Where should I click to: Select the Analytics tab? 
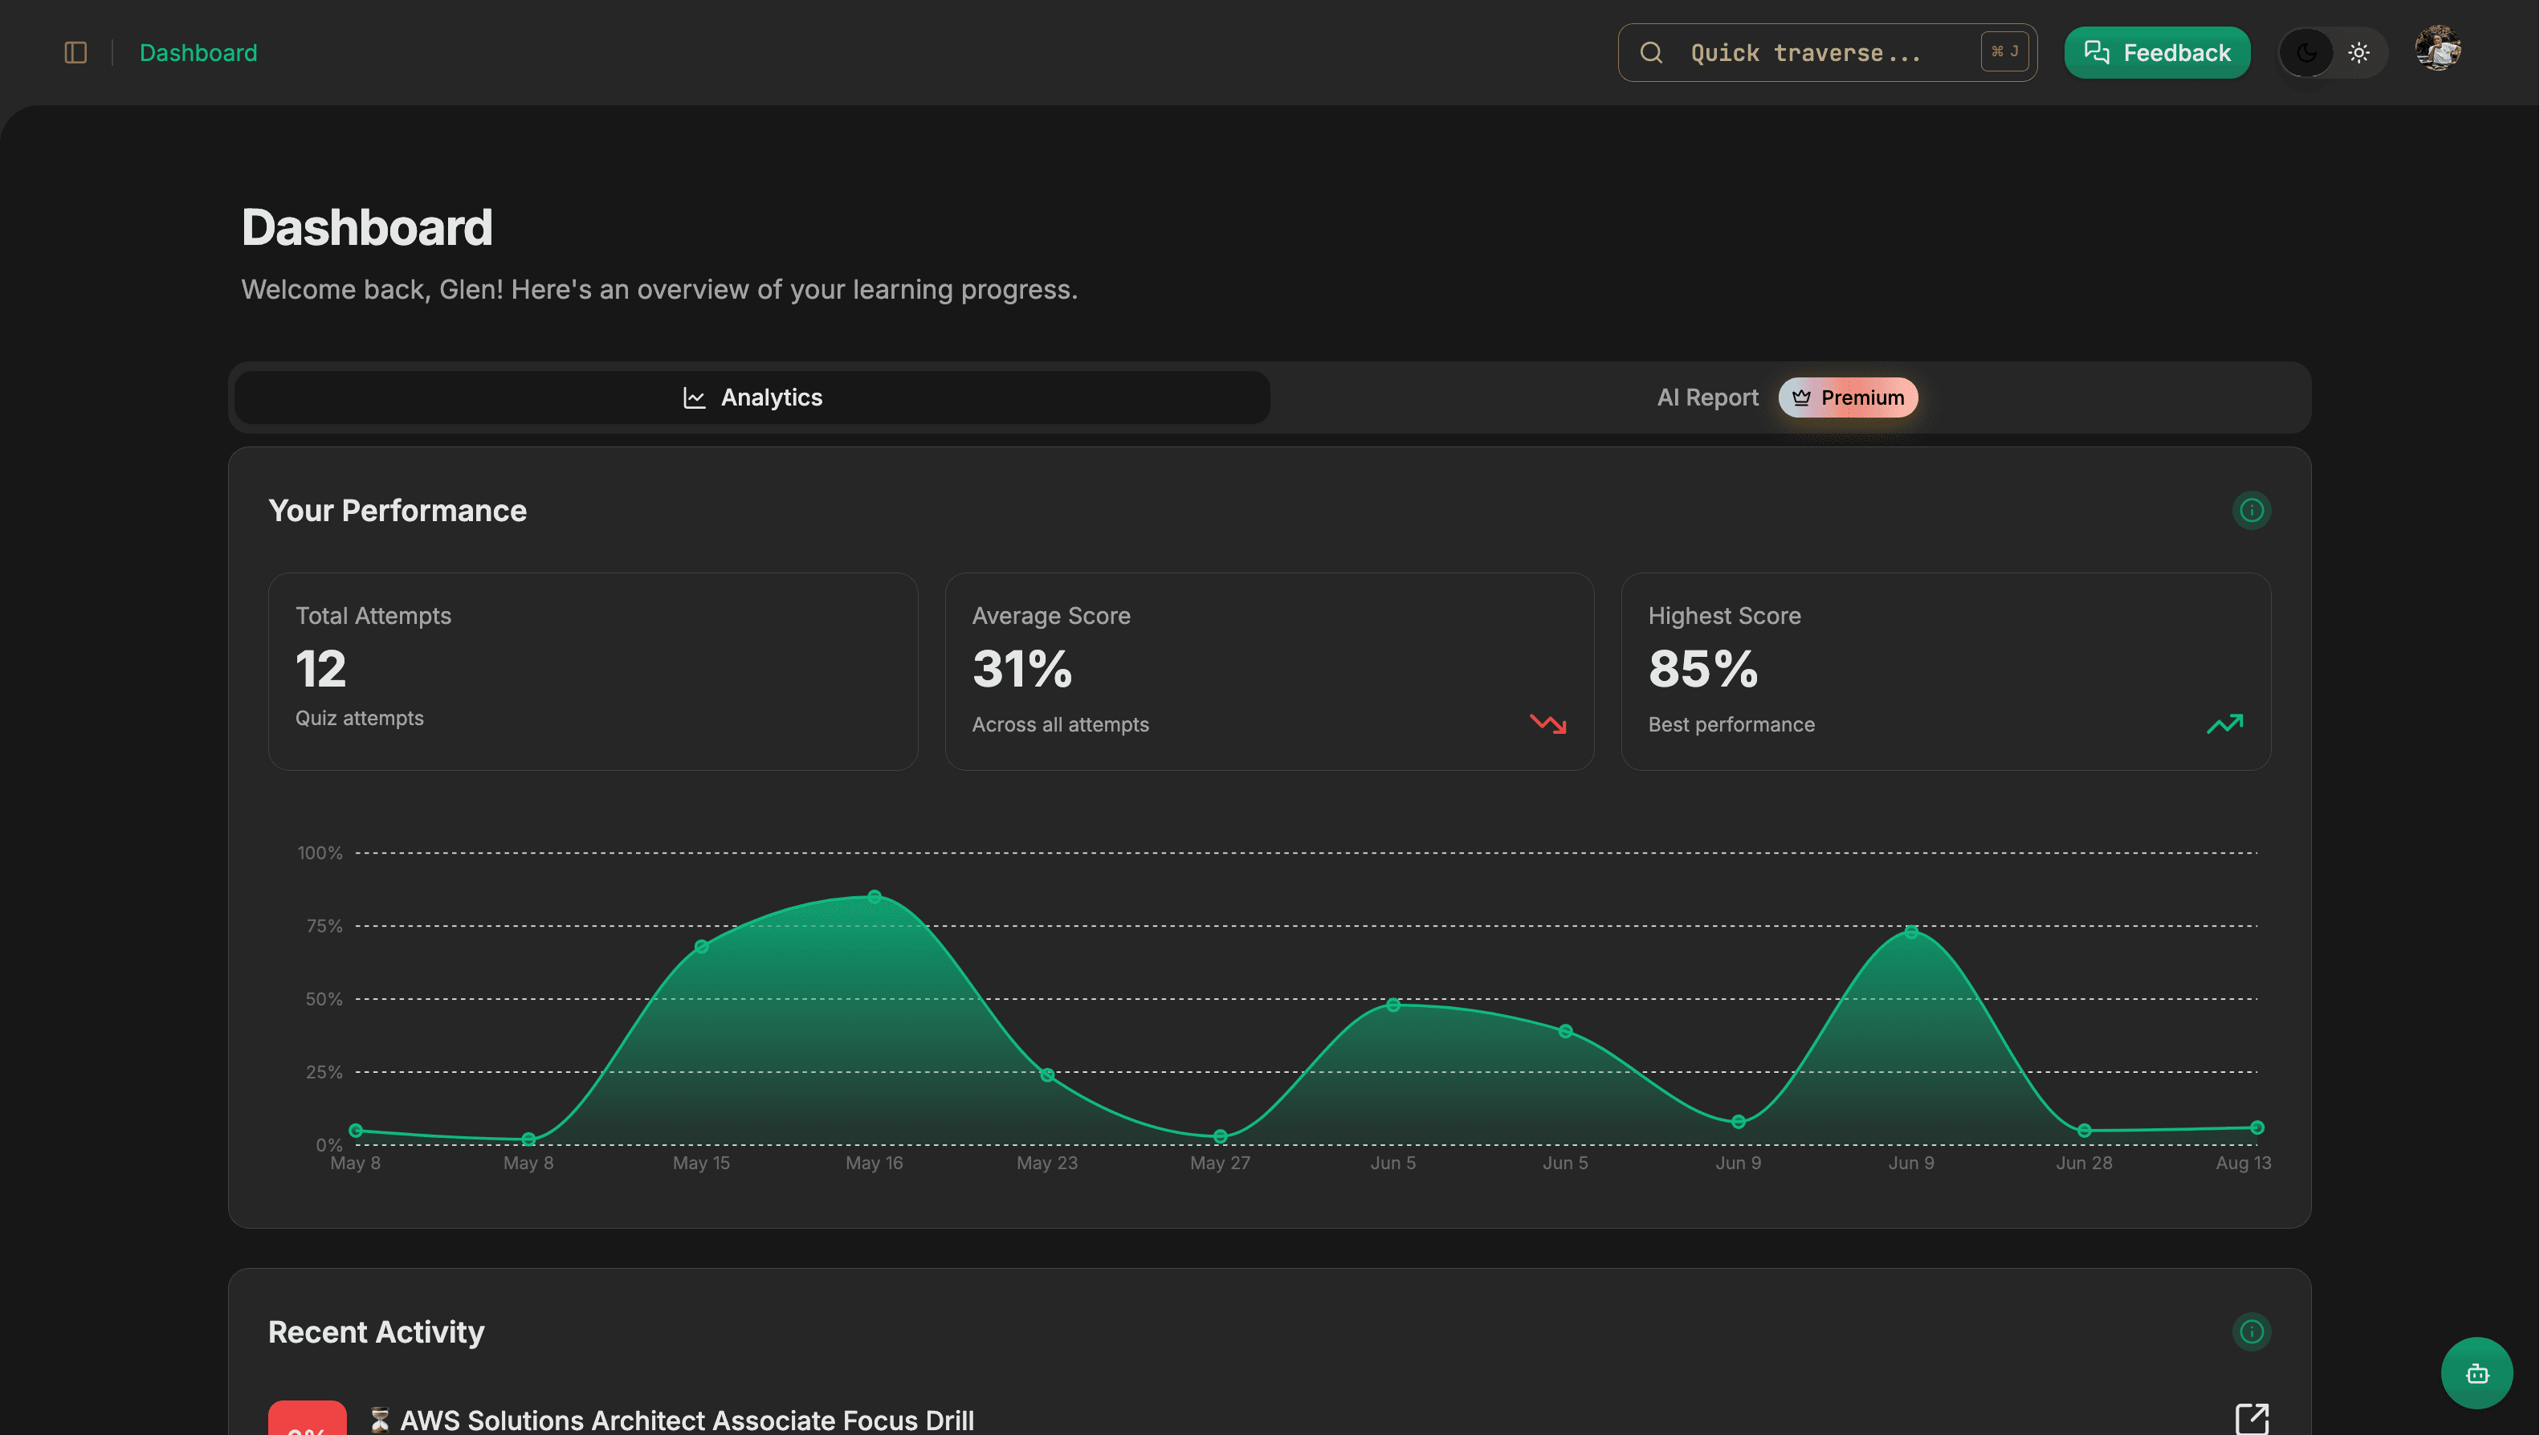tap(752, 397)
